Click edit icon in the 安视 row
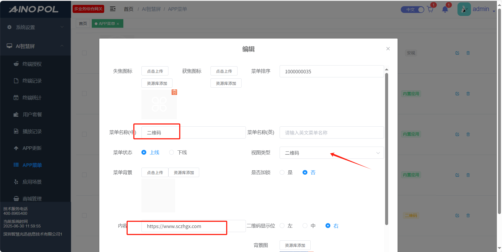Screen dimensions: 502x252 click(457, 53)
